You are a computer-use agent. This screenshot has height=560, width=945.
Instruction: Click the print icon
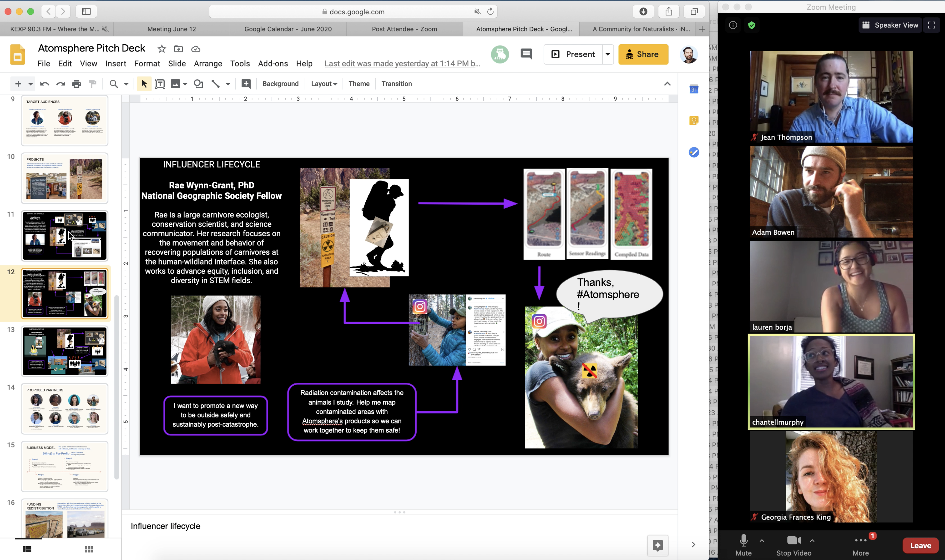point(76,84)
